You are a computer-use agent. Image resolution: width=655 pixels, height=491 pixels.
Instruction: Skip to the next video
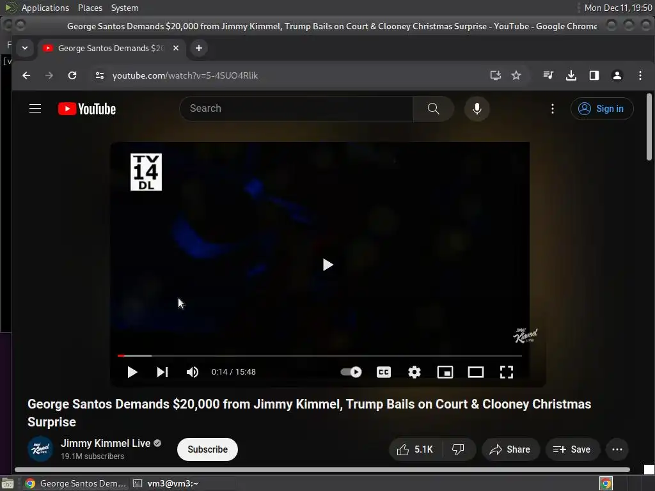[x=162, y=372]
